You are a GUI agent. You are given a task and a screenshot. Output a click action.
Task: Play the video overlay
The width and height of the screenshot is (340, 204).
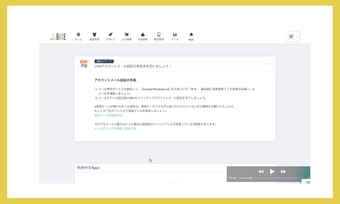[x=272, y=171]
